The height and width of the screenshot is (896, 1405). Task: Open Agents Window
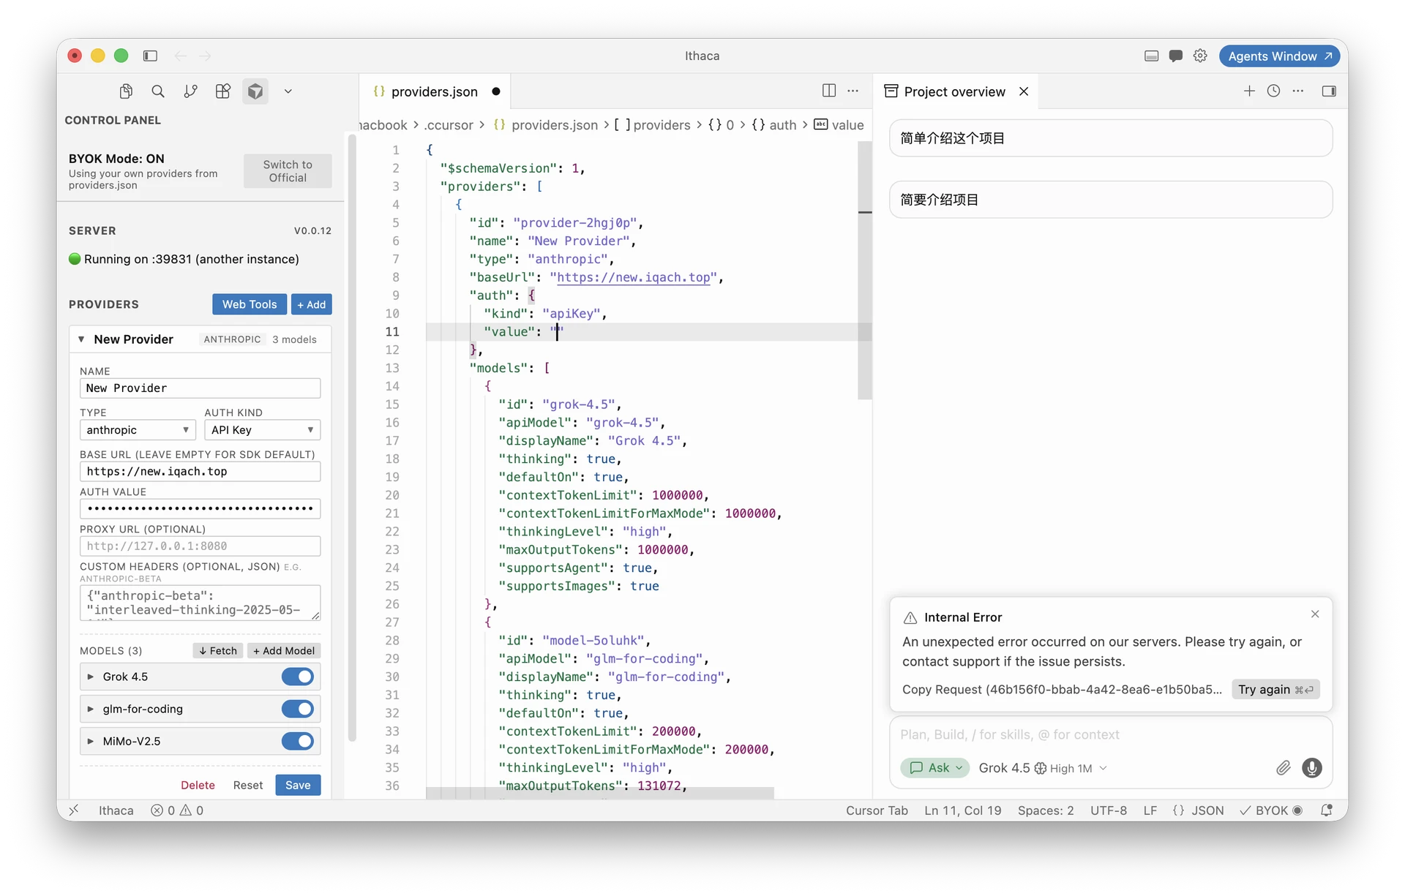tap(1279, 56)
